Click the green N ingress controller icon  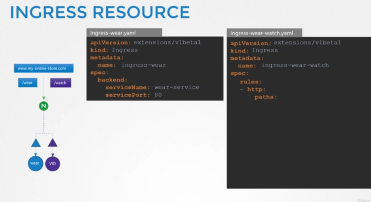[x=44, y=106]
